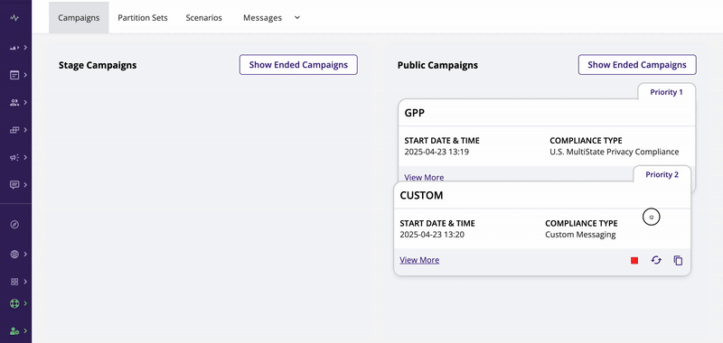Open the bar chart analytics sidebar icon

point(14,48)
